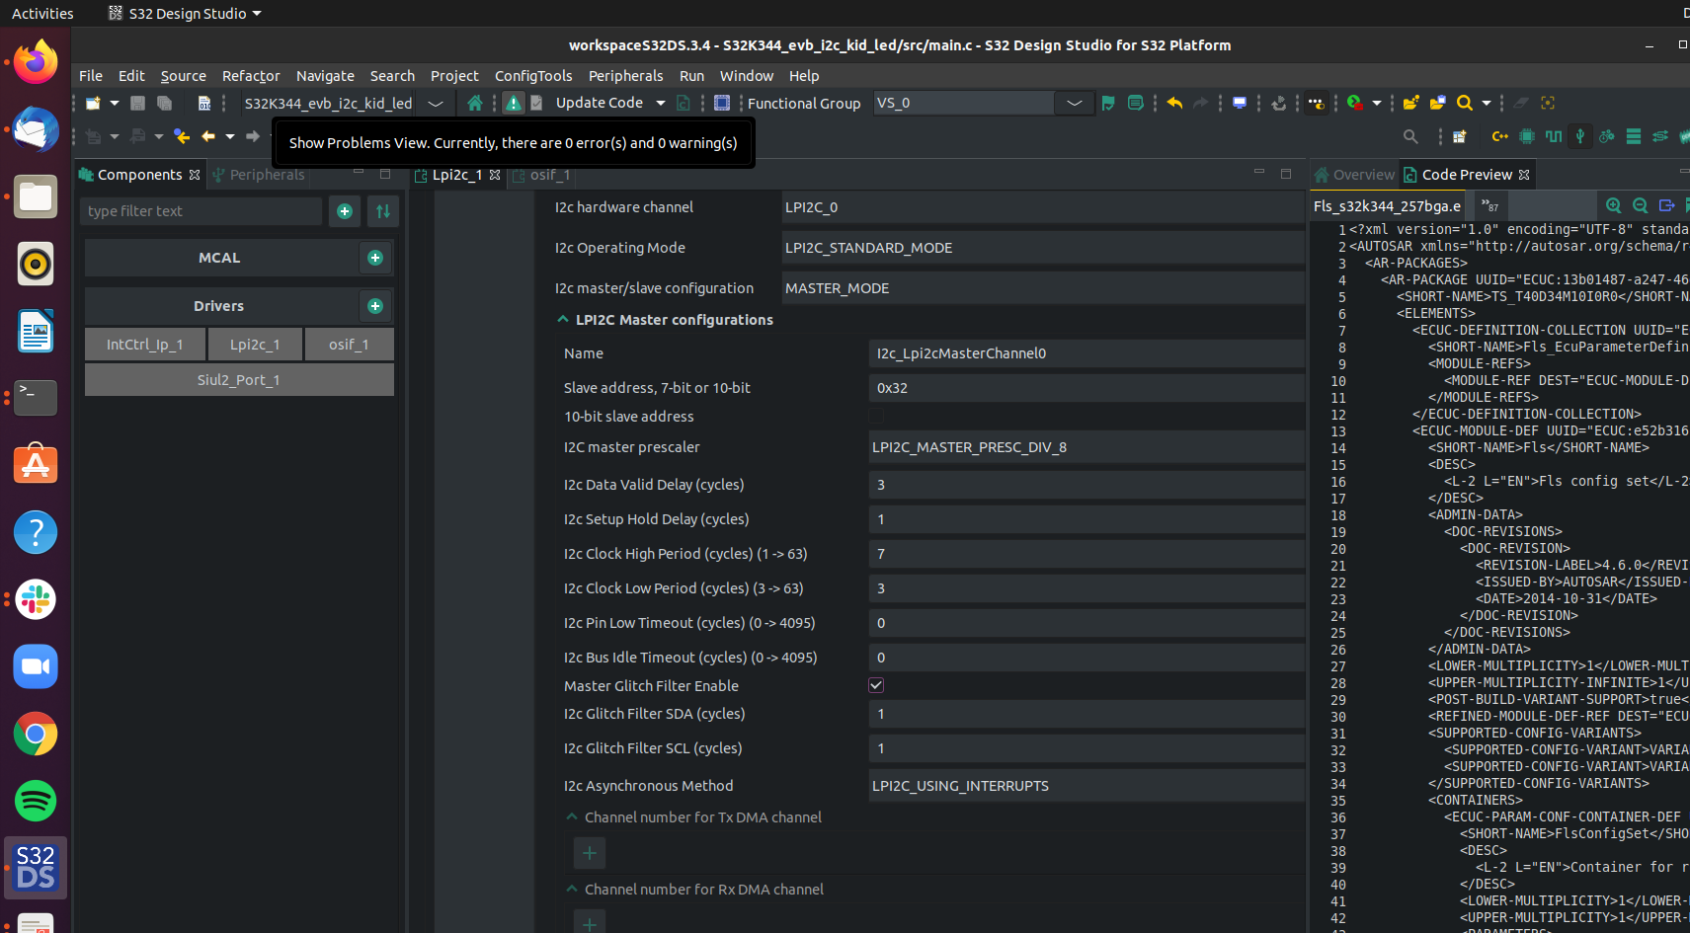1690x933 pixels.
Task: Toggle the Filter items sort button
Action: [383, 211]
